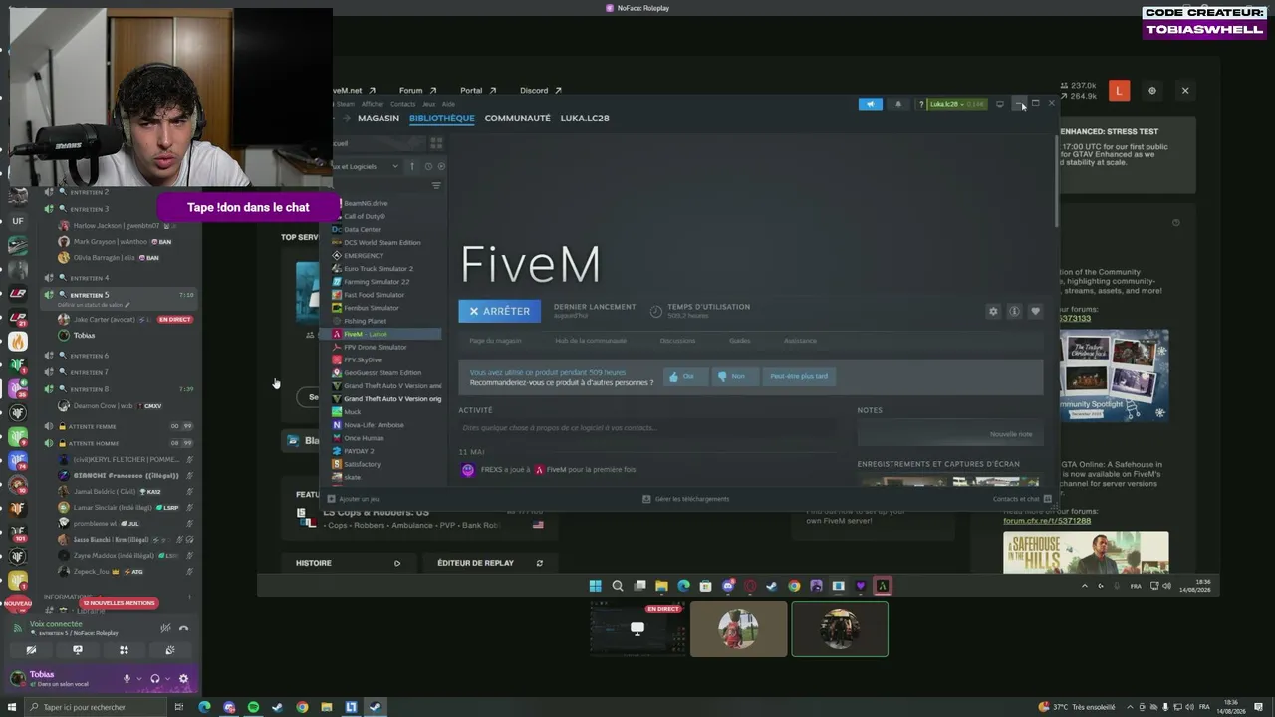Open the Afficher menu in Steam

coord(373,104)
